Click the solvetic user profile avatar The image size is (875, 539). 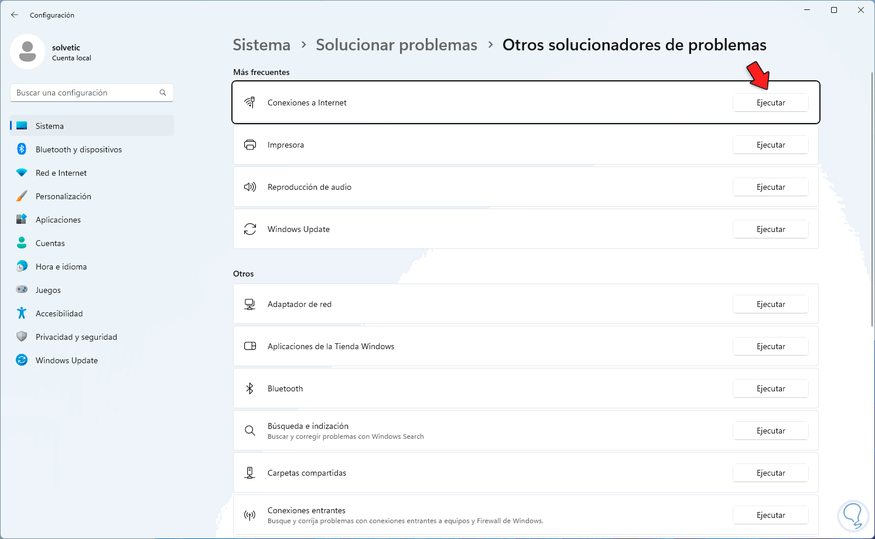[x=28, y=52]
